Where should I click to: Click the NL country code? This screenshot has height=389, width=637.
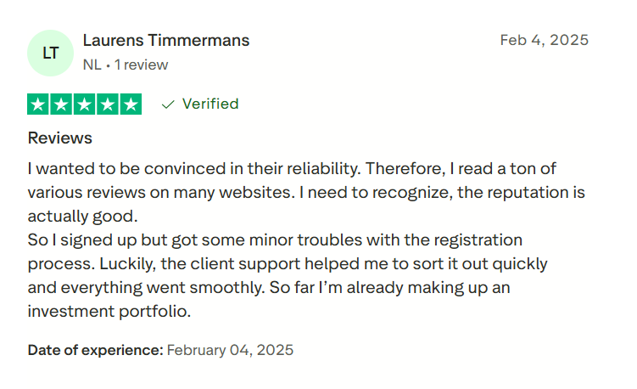(92, 65)
